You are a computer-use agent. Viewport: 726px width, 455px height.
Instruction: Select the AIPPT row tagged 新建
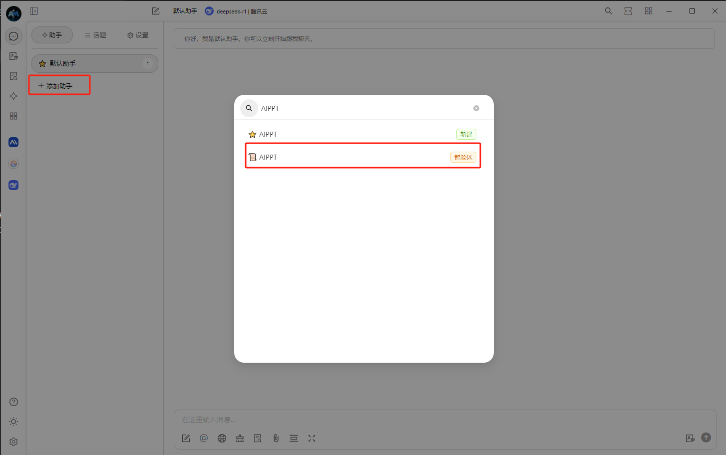point(363,134)
